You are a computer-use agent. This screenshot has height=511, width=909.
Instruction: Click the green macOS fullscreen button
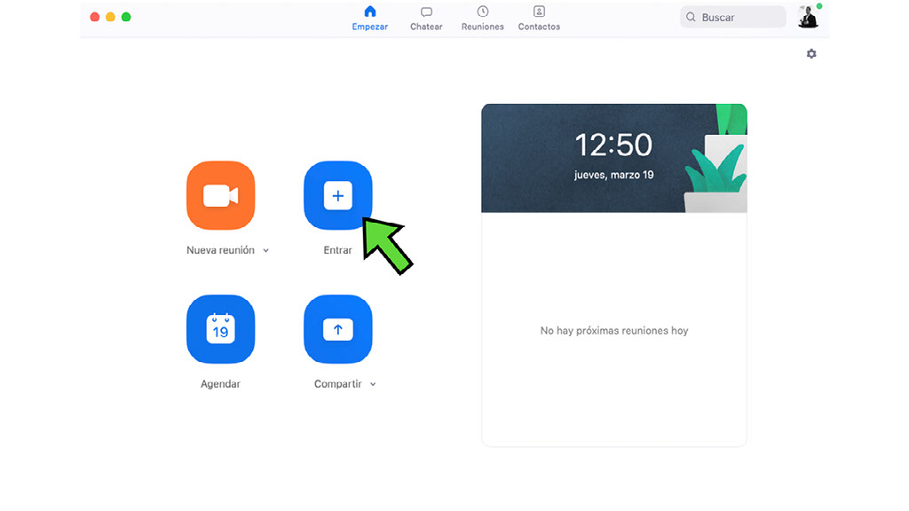[126, 17]
